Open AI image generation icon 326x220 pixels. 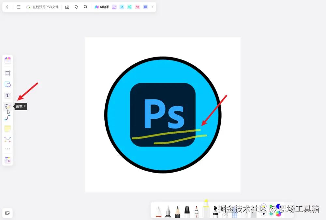point(114,7)
